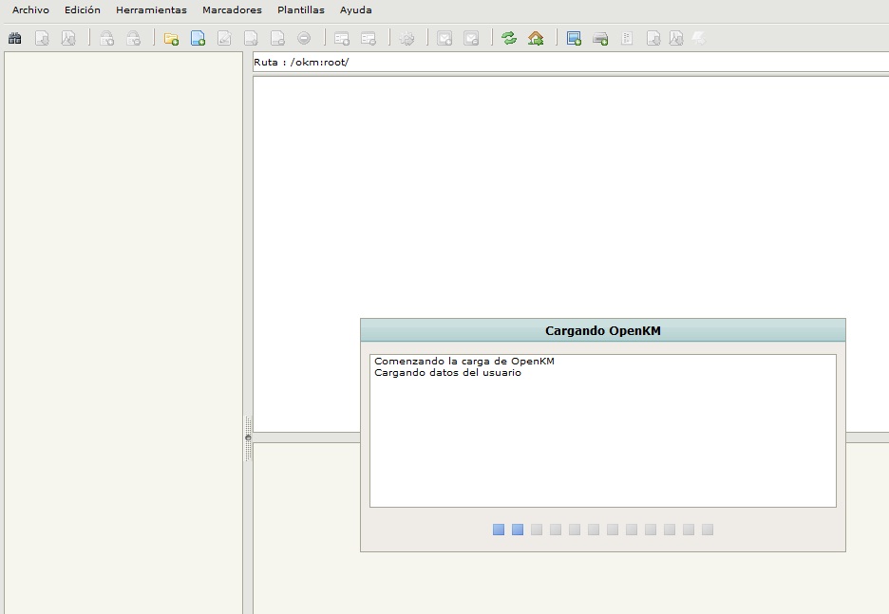
Task: Click the disabled lock icon
Action: pos(107,39)
